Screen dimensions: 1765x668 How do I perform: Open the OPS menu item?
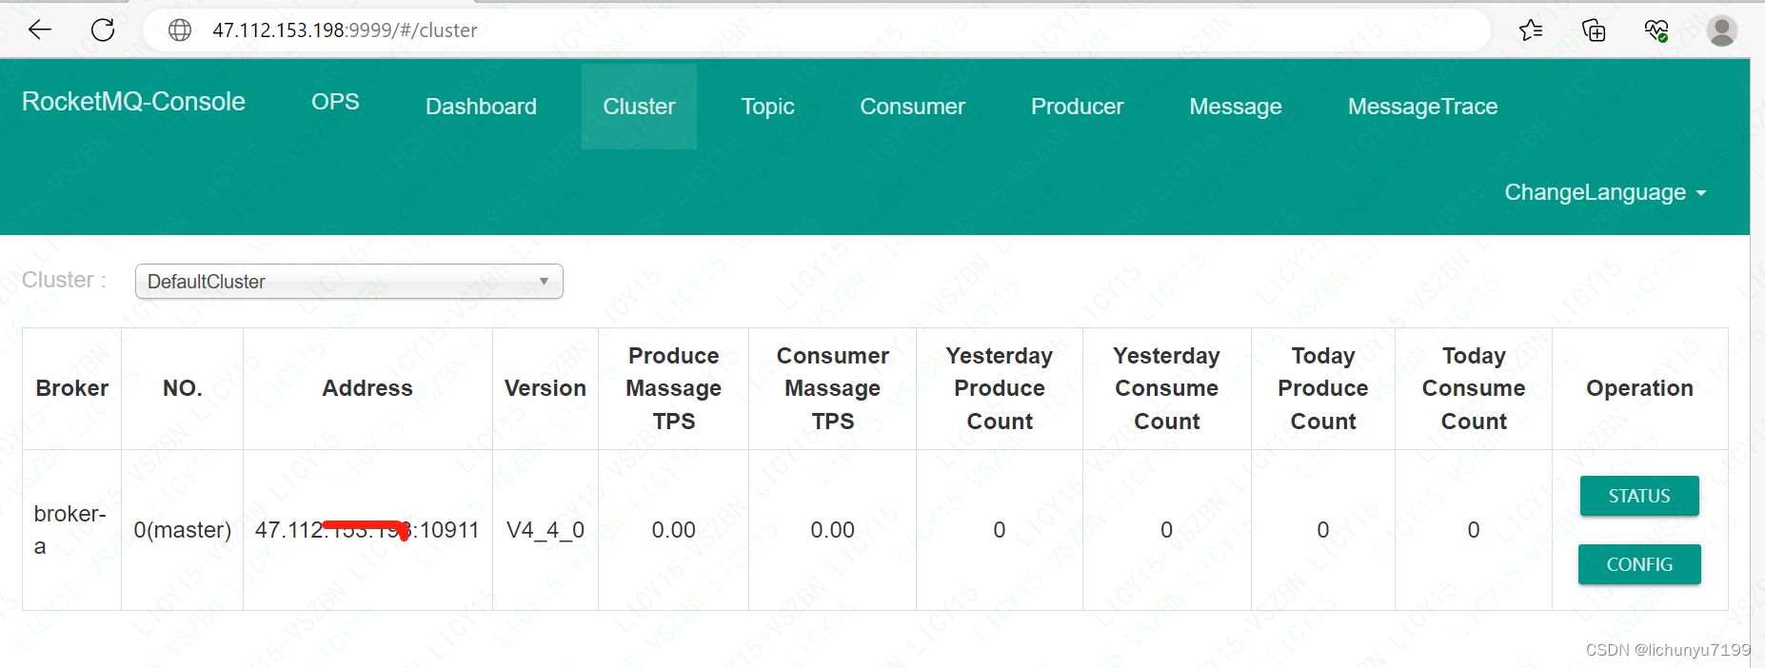[335, 102]
